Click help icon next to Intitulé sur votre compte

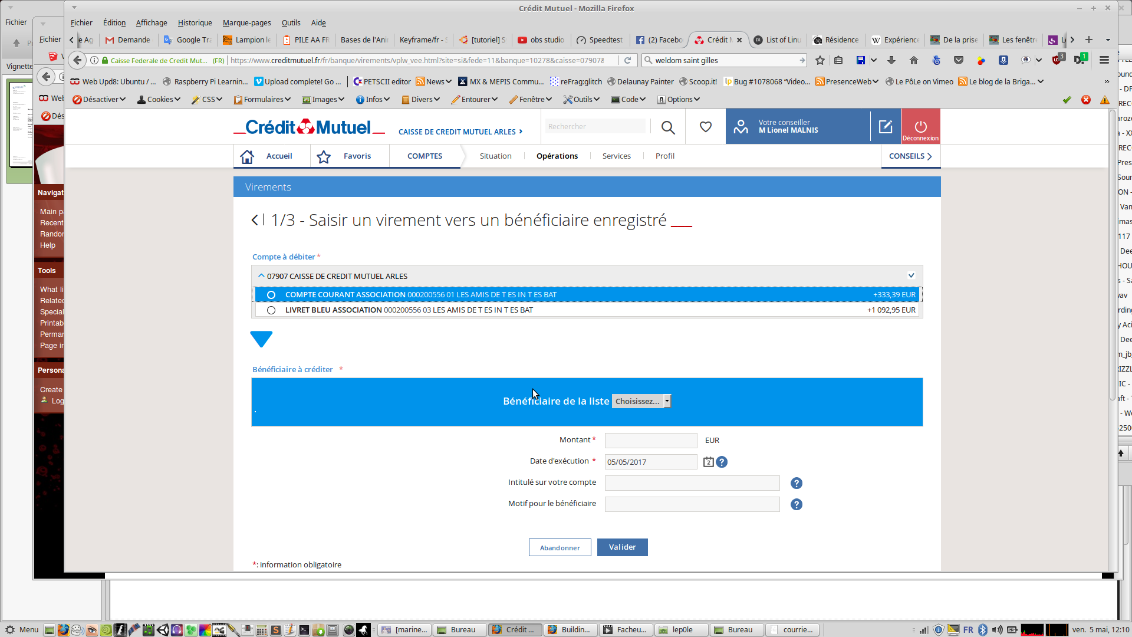796,483
